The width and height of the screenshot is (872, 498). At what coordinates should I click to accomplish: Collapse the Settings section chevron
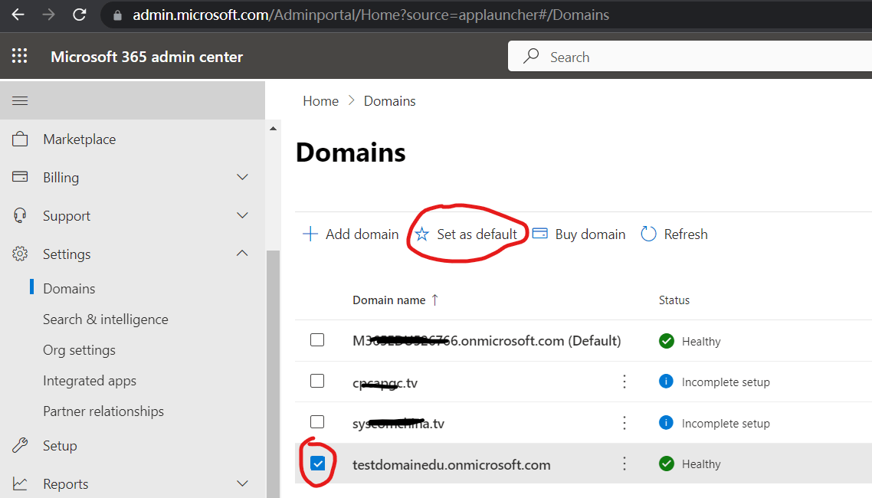[x=242, y=253]
